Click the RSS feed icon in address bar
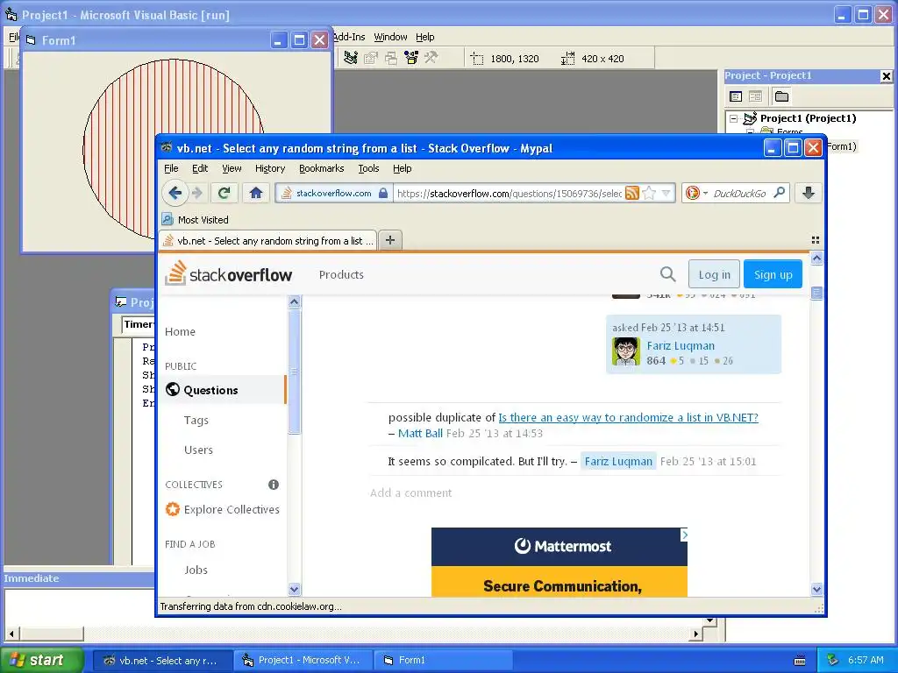This screenshot has width=898, height=673. tap(632, 193)
